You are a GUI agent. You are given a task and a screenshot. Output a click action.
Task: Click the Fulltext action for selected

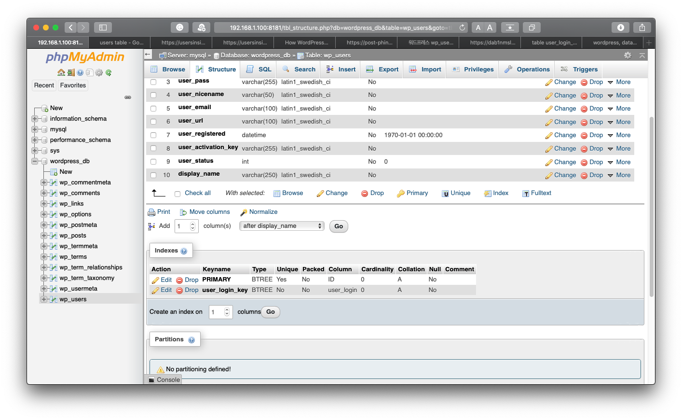pos(536,193)
